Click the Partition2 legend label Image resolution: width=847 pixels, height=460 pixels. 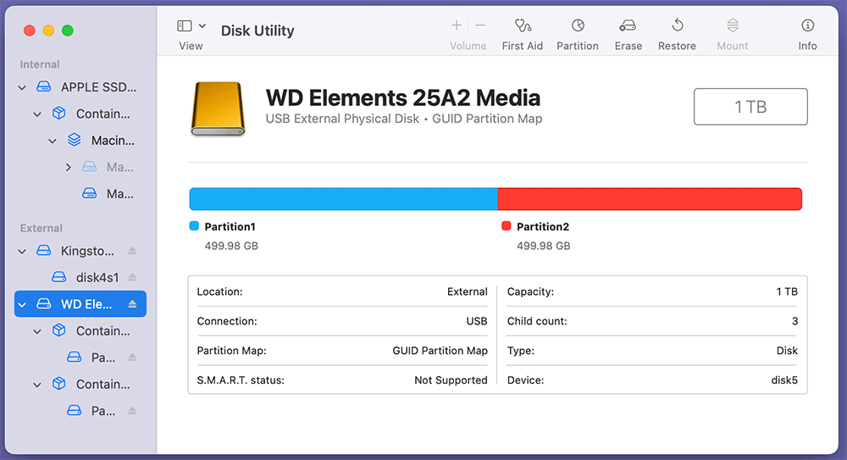[x=543, y=226]
